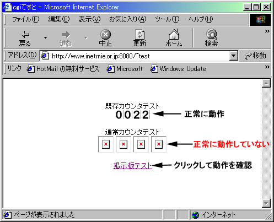The height and width of the screenshot is (222, 274).
Task: Open the back-history dropdown arrow beside 戻る
Action: (x=45, y=38)
